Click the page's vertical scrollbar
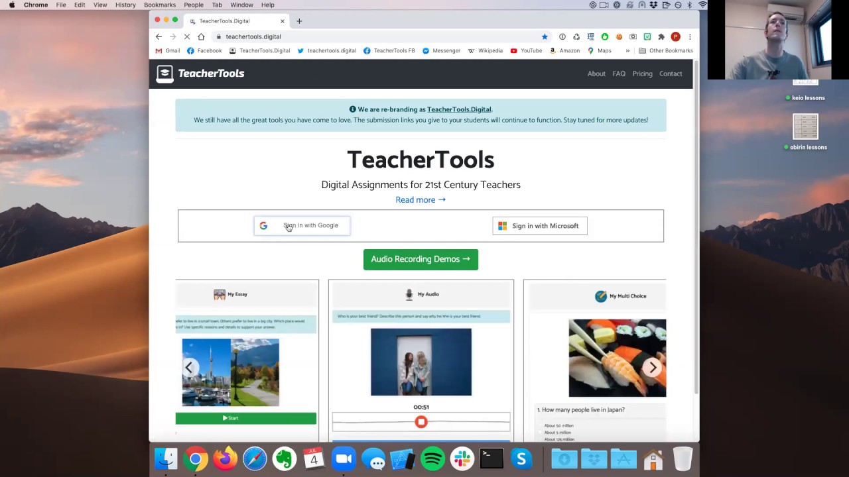849x477 pixels. [696, 229]
